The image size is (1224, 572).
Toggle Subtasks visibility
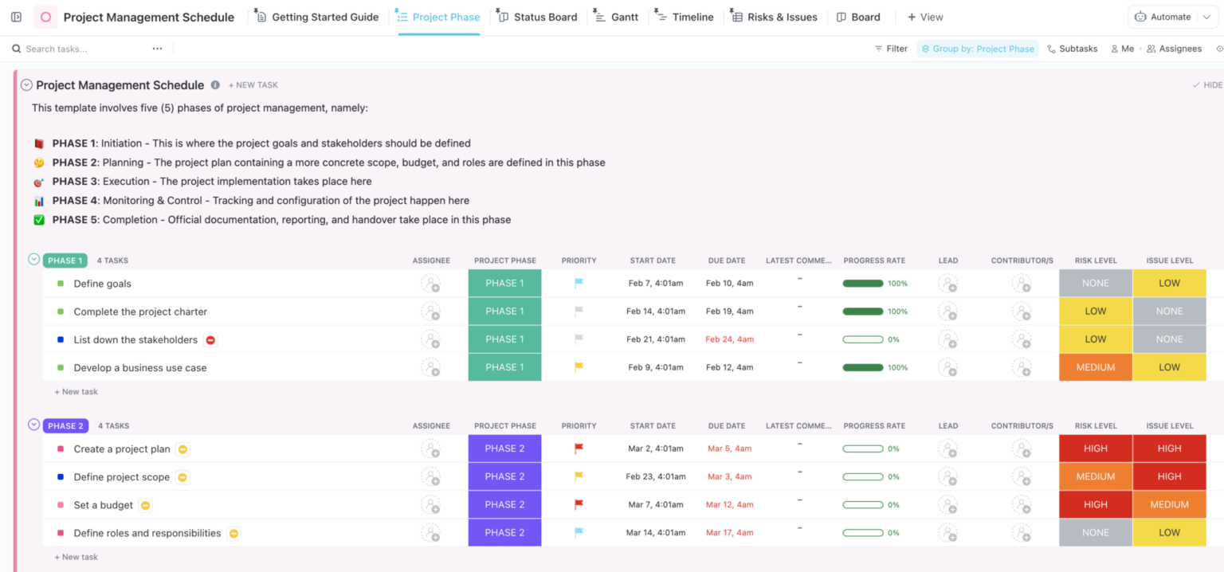(x=1072, y=48)
